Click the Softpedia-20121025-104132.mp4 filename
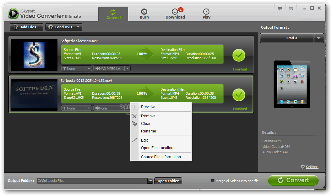 click(x=86, y=81)
